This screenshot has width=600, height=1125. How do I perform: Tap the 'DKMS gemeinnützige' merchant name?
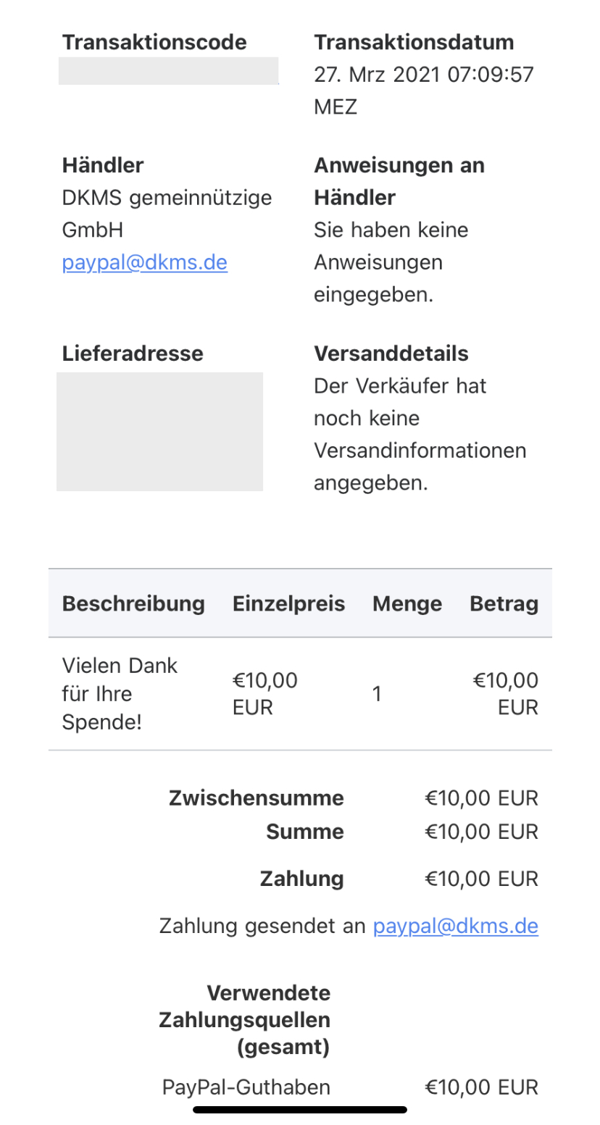(167, 198)
